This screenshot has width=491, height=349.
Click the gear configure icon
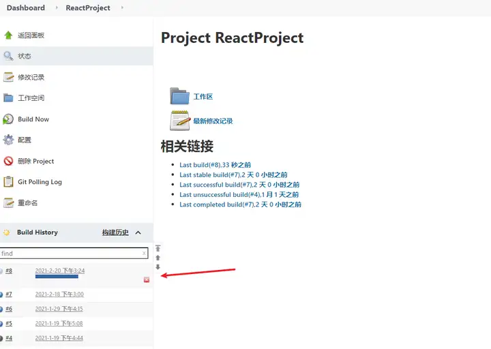tap(8, 140)
